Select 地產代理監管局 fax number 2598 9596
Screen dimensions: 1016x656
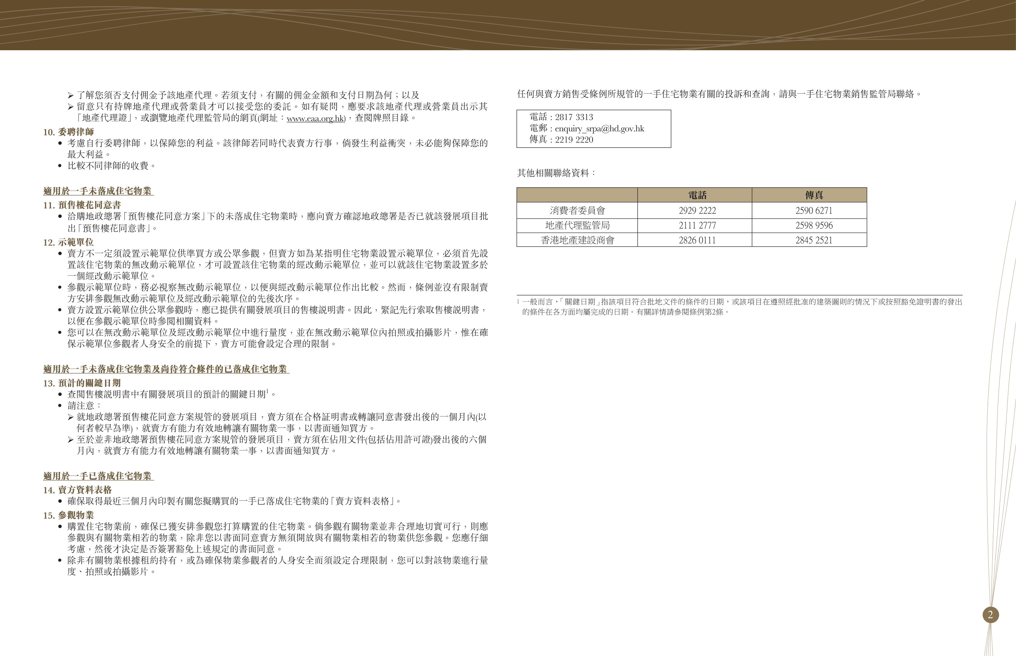(814, 225)
